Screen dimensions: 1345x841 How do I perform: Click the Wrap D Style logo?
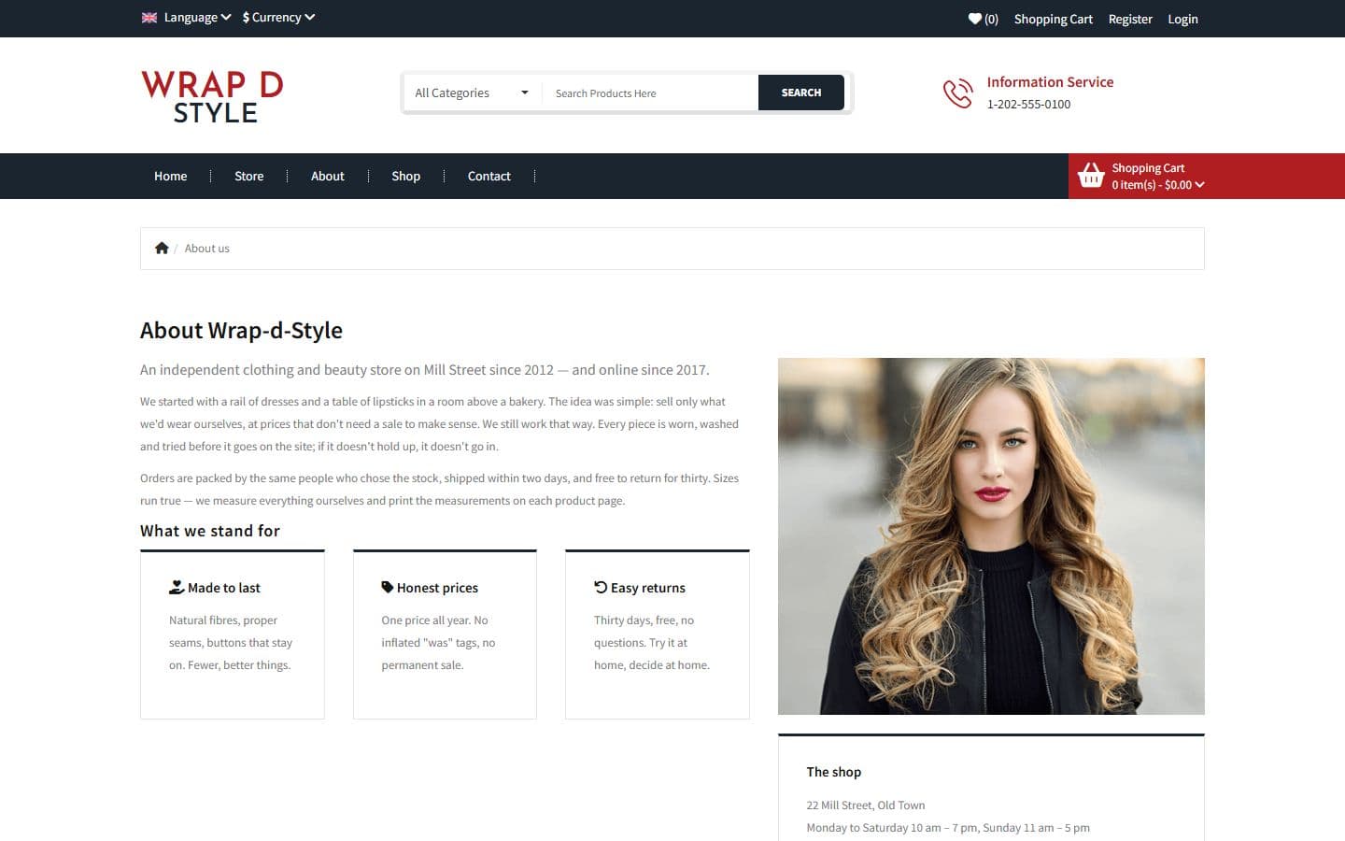pos(212,96)
